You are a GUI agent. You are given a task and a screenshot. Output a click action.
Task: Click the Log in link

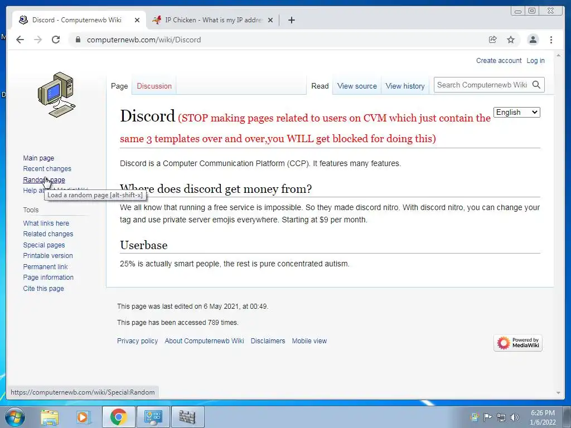tap(535, 60)
